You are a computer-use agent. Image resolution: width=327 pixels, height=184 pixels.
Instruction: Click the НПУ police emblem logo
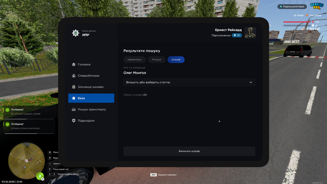[75, 33]
